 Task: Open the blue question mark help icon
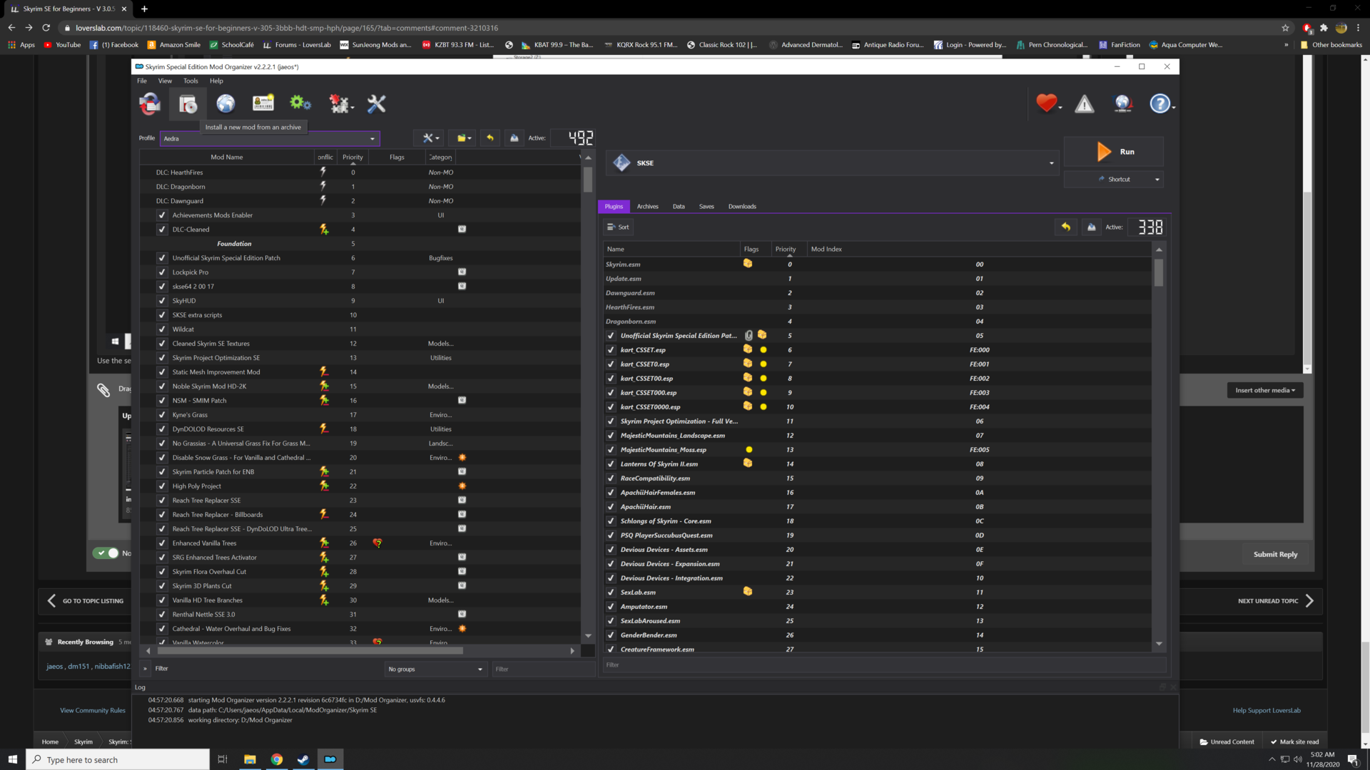coord(1161,104)
